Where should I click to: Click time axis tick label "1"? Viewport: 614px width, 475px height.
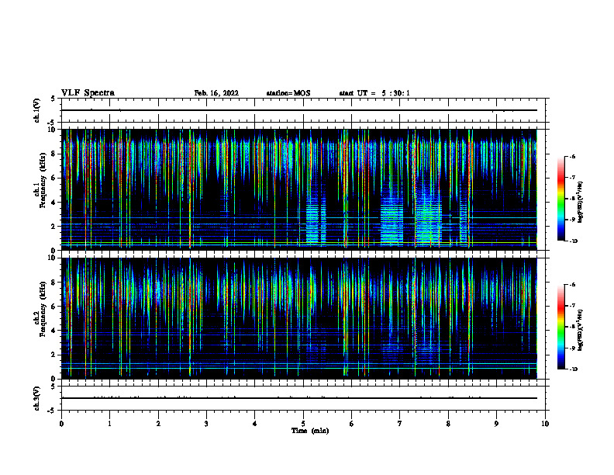click(109, 424)
